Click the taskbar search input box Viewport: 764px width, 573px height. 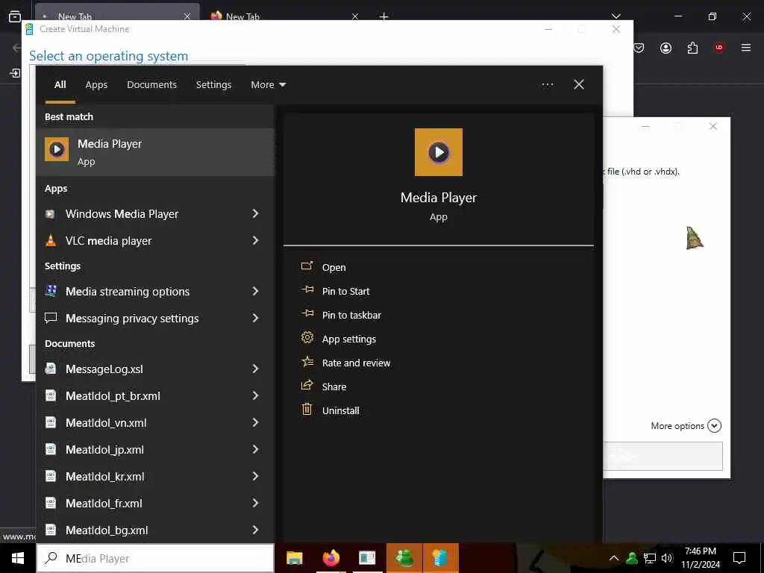[155, 558]
